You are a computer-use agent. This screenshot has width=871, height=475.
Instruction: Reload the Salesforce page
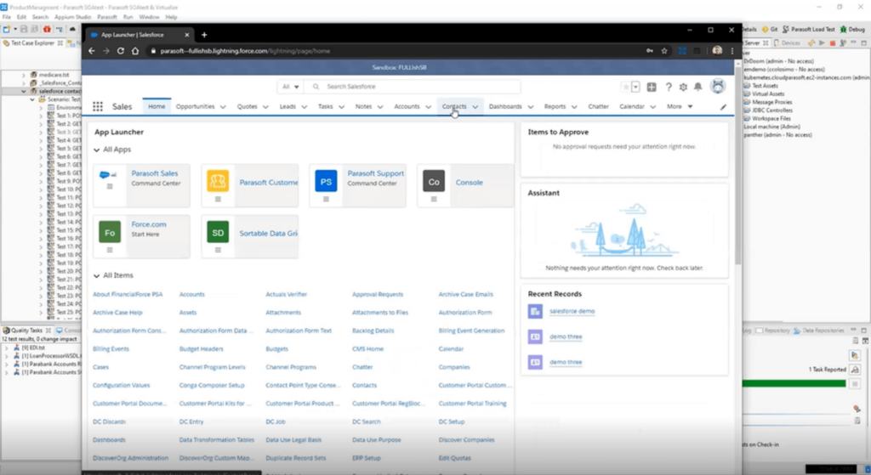121,50
